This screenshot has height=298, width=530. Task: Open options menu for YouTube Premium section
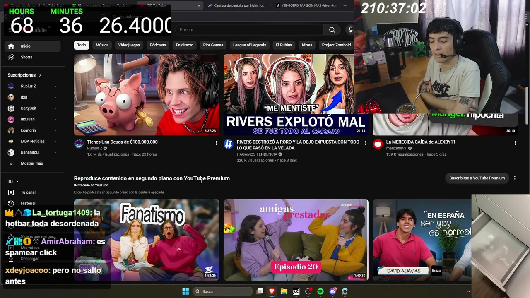click(x=515, y=178)
